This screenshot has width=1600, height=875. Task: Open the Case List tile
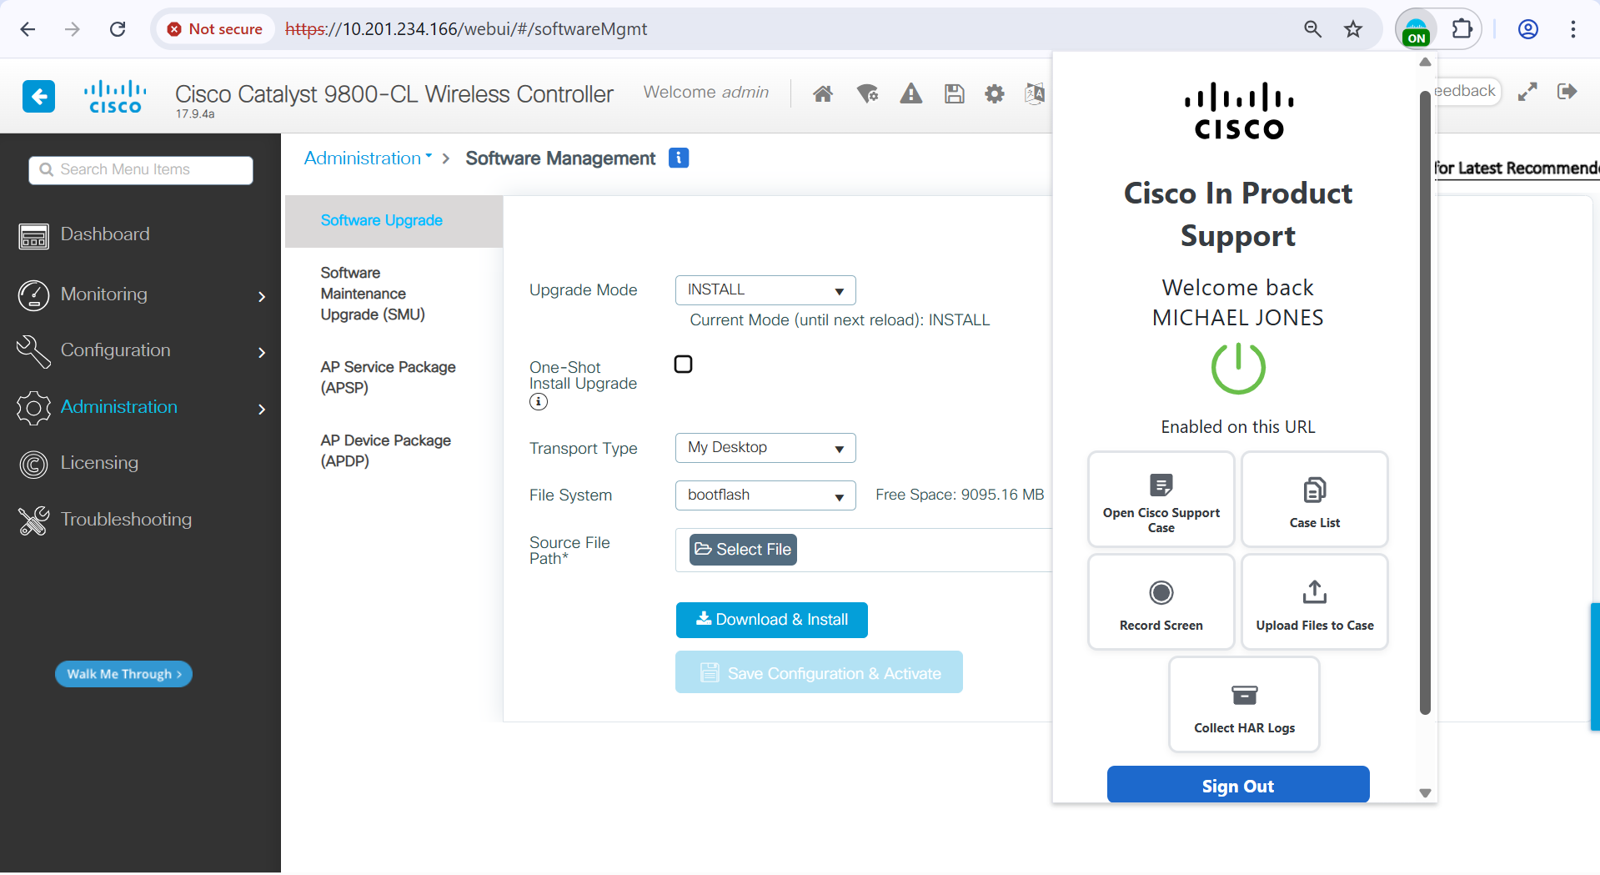(x=1314, y=500)
